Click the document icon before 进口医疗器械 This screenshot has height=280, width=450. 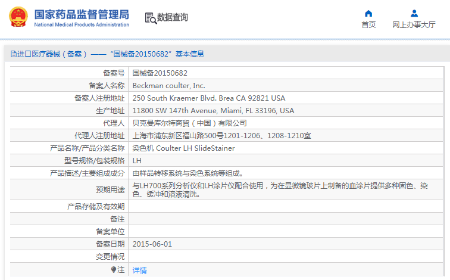click(x=13, y=54)
